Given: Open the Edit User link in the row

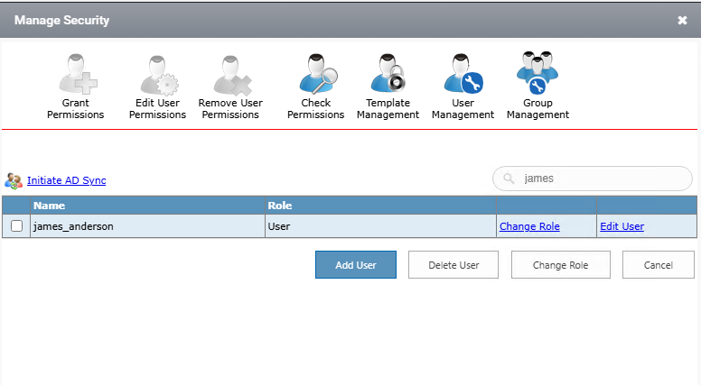Looking at the screenshot, I should [622, 226].
